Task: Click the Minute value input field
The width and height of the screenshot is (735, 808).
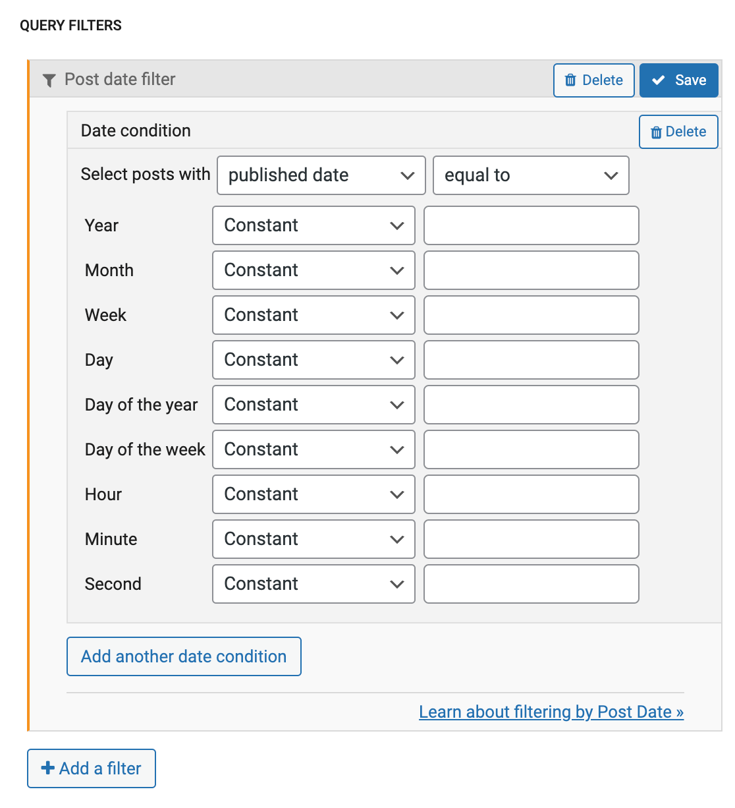Action: [x=531, y=539]
